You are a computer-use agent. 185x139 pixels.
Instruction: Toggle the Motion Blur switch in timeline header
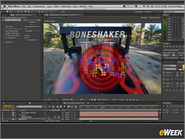click(x=64, y=107)
